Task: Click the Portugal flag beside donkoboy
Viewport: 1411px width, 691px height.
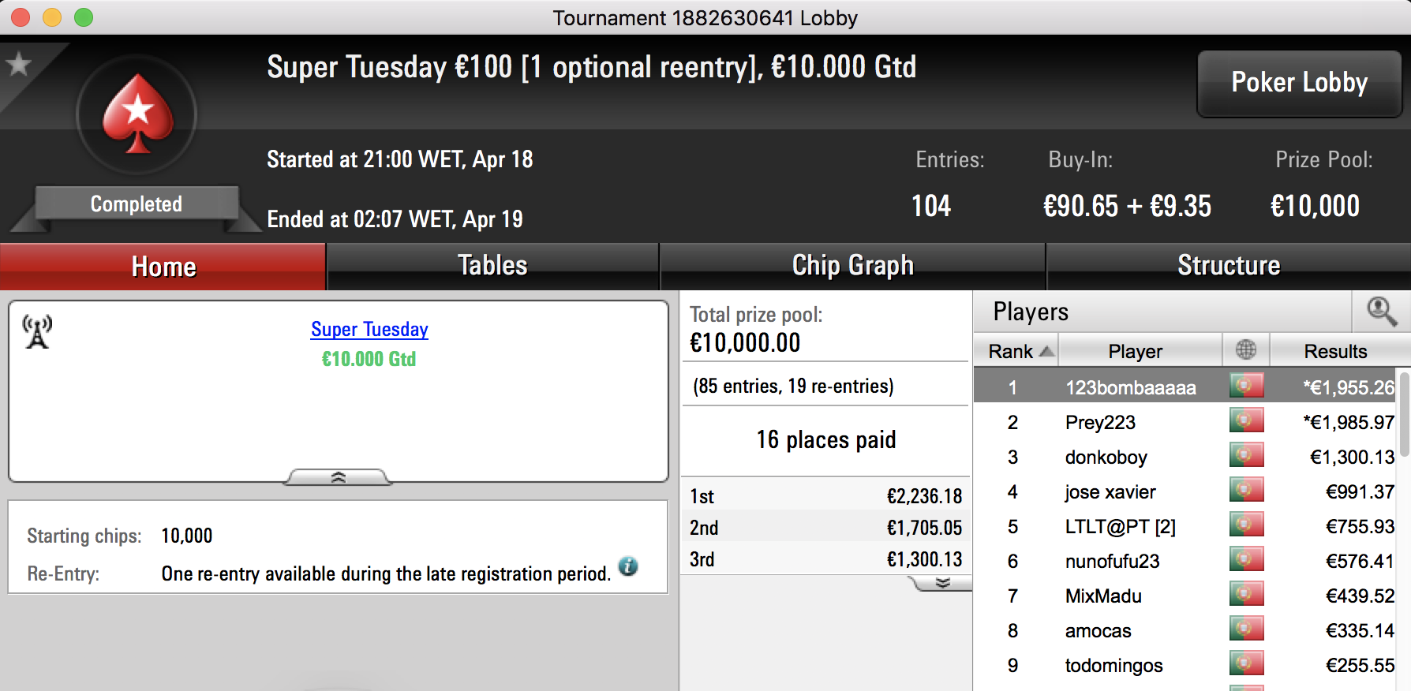Action: point(1246,455)
